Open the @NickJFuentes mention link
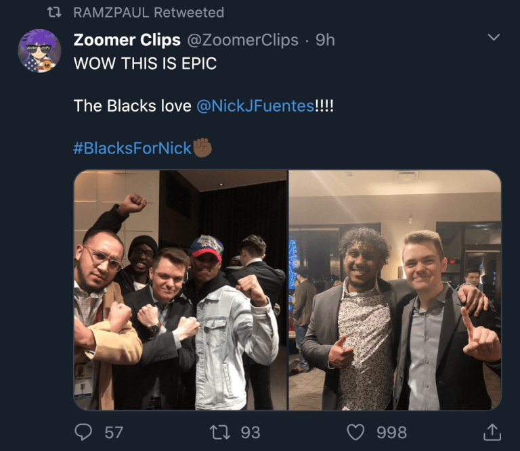Screen dimensions: 520x451 click(x=255, y=106)
